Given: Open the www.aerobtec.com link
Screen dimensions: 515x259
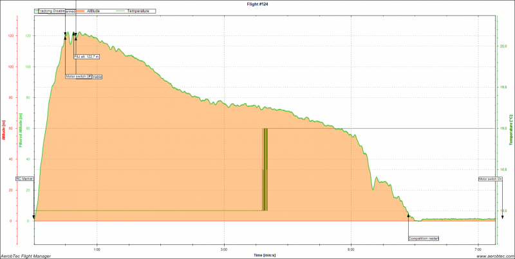Looking at the screenshot, I should pos(492,256).
